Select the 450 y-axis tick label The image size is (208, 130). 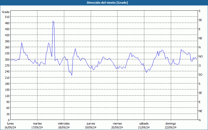(x=7, y=29)
